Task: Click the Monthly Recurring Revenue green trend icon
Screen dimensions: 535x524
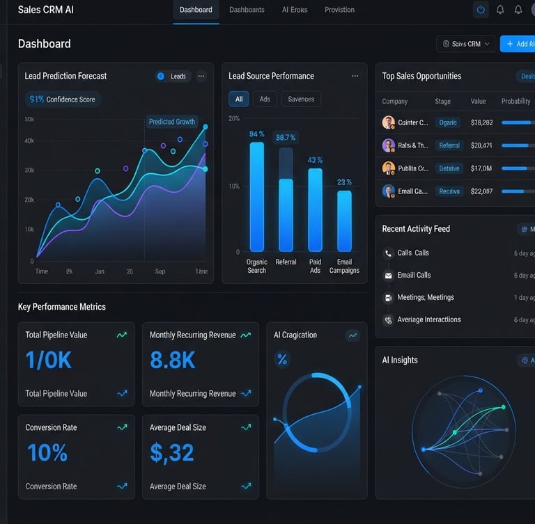Action: (246, 335)
